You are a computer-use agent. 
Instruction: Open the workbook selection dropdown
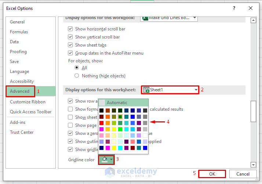coord(169,18)
